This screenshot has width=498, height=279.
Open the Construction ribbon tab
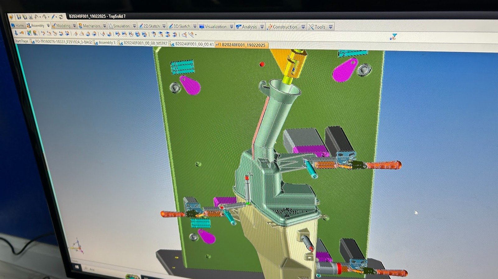coord(284,27)
